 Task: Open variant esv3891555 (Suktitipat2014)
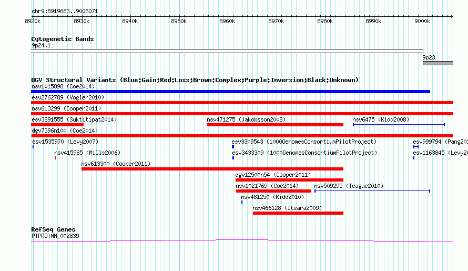74,119
